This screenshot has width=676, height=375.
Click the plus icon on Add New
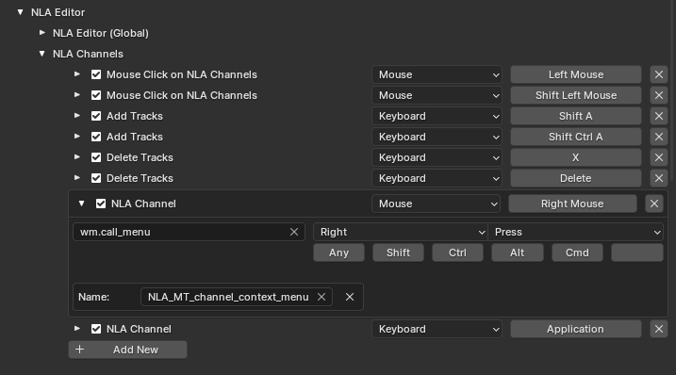(x=80, y=350)
